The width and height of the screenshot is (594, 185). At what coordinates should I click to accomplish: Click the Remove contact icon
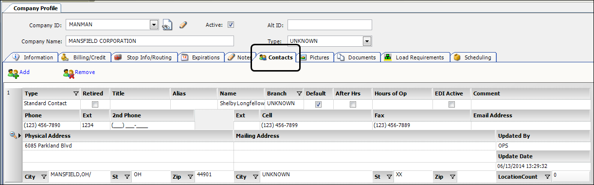pos(69,73)
